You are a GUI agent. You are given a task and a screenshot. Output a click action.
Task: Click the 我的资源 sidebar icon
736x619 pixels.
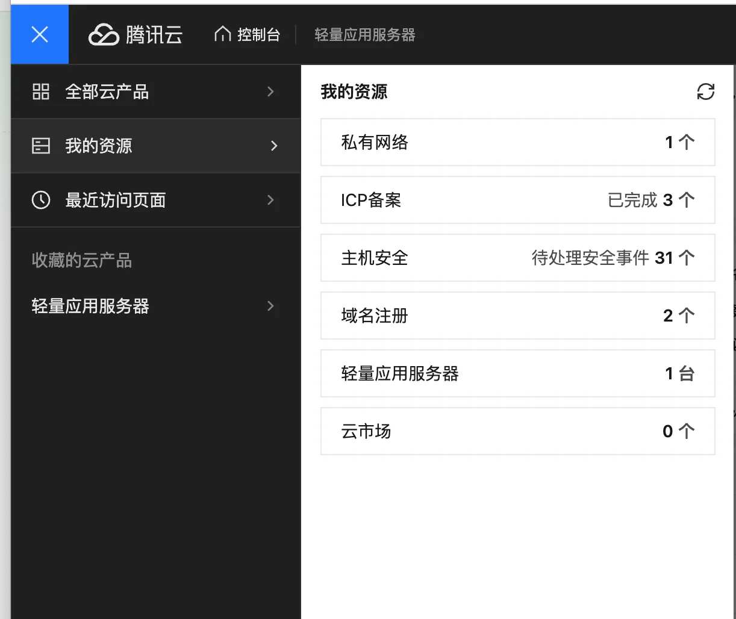pyautogui.click(x=40, y=146)
